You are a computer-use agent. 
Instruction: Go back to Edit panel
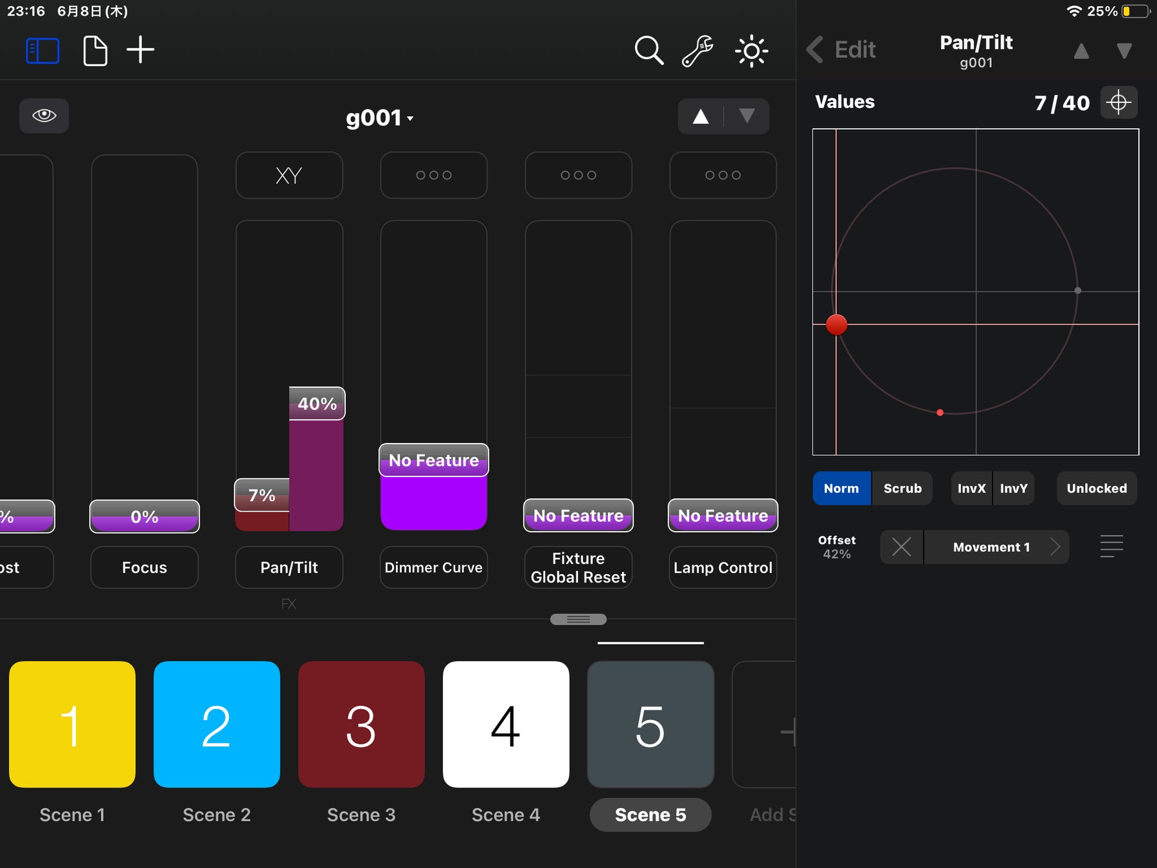click(x=841, y=50)
